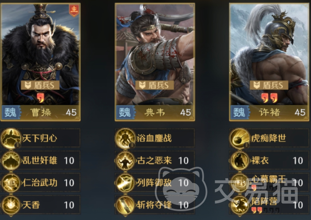Select the 浴血鏖战 skill icon
This screenshot has height=220, width=311.
coord(125,138)
